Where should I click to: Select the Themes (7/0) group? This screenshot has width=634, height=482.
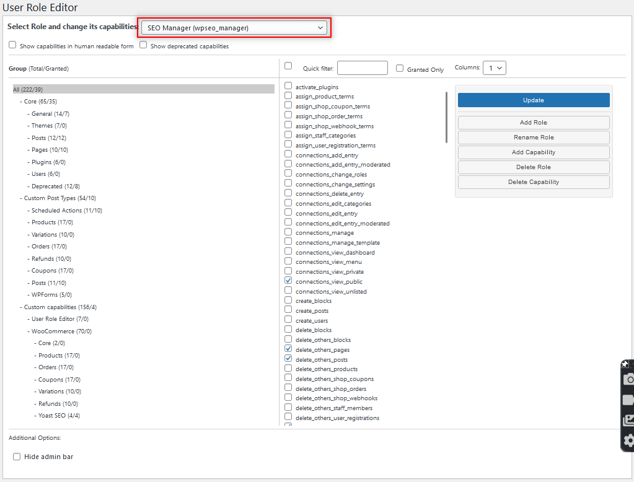[x=50, y=126]
